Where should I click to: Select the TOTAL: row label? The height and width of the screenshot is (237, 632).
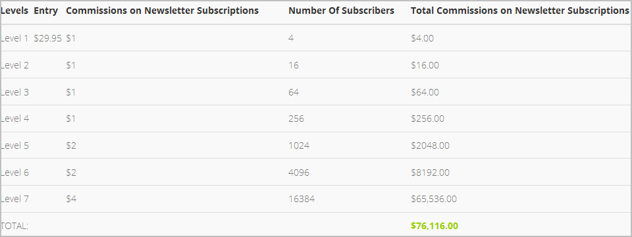14,226
